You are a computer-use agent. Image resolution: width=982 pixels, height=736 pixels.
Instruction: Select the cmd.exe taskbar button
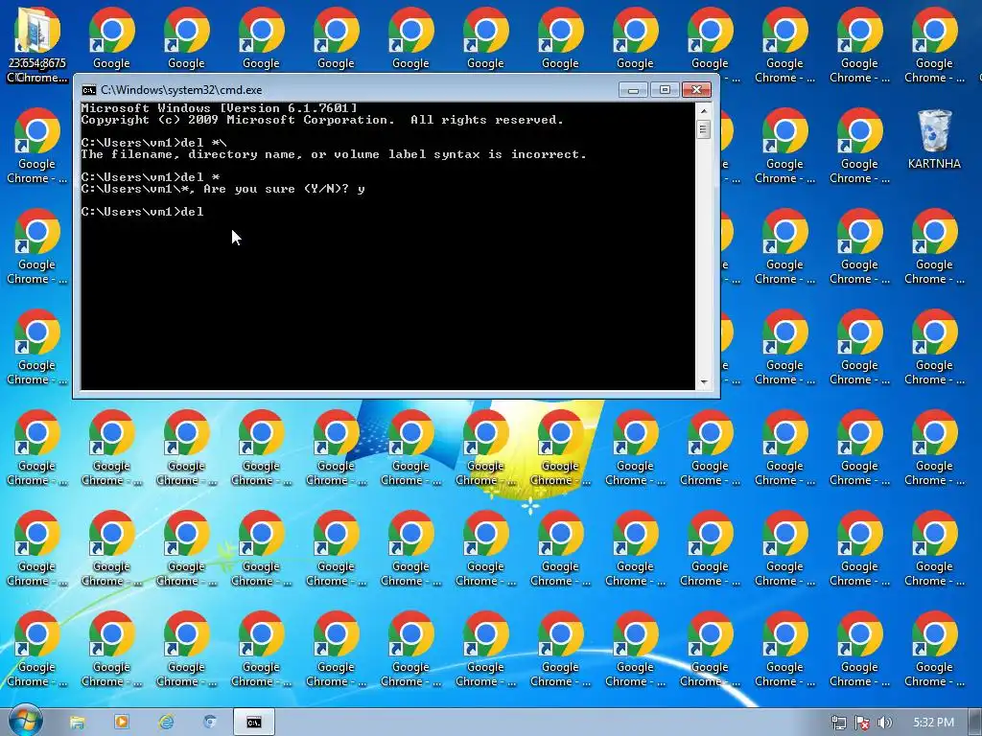(x=253, y=723)
